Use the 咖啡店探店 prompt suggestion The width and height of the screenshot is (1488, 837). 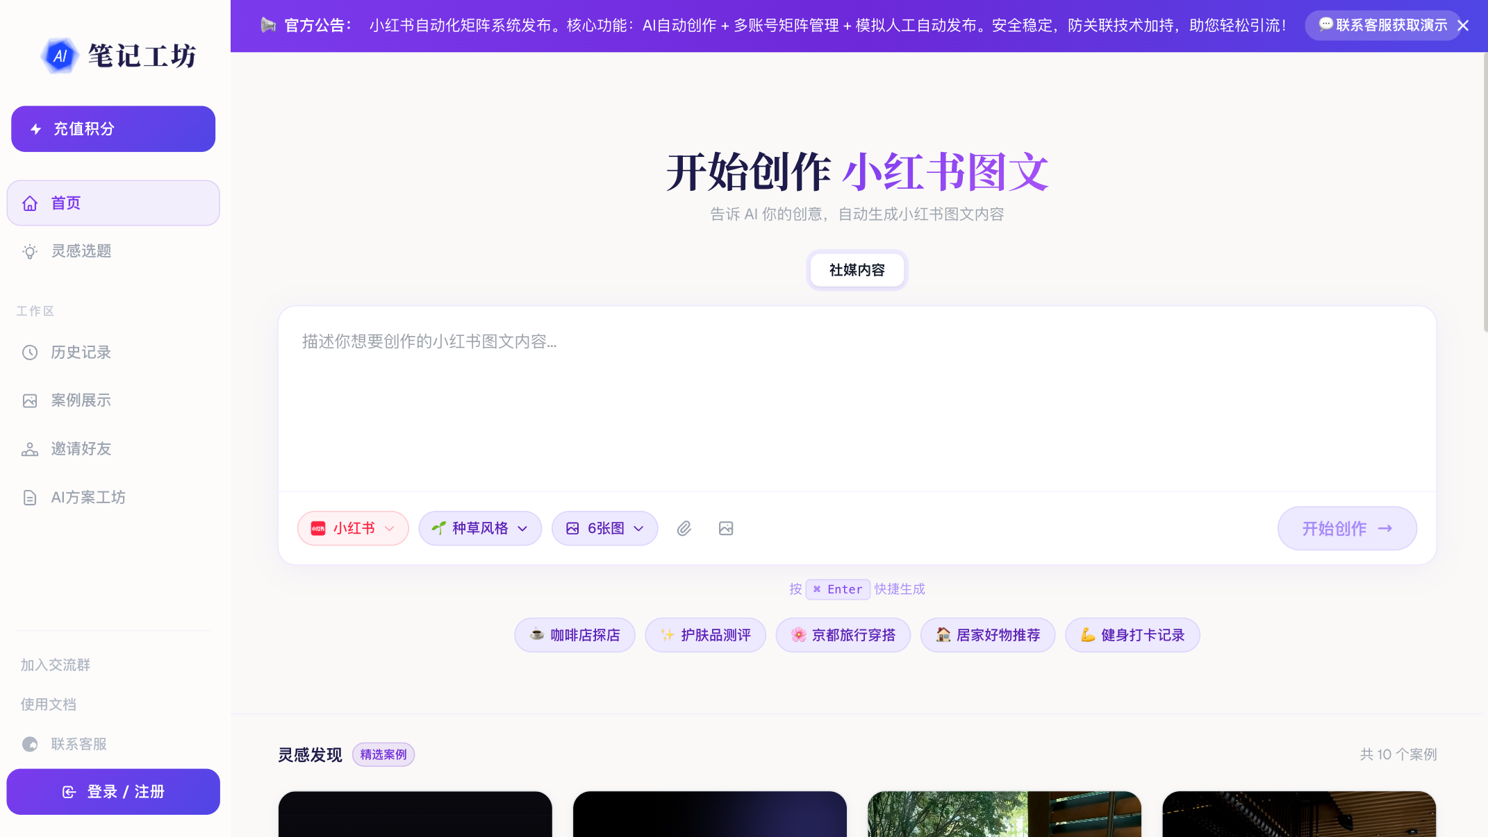pyautogui.click(x=574, y=635)
